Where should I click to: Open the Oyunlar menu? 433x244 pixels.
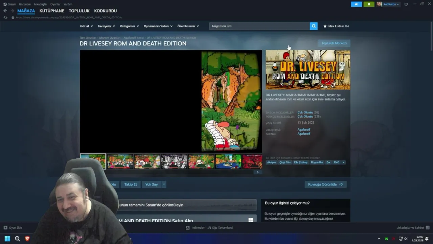[x=55, y=4]
